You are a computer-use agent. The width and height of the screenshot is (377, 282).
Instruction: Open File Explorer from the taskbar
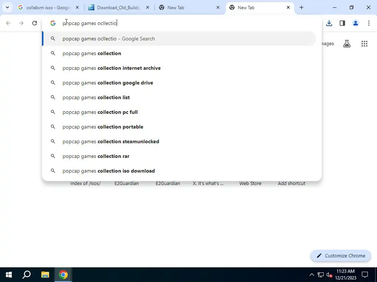45,275
